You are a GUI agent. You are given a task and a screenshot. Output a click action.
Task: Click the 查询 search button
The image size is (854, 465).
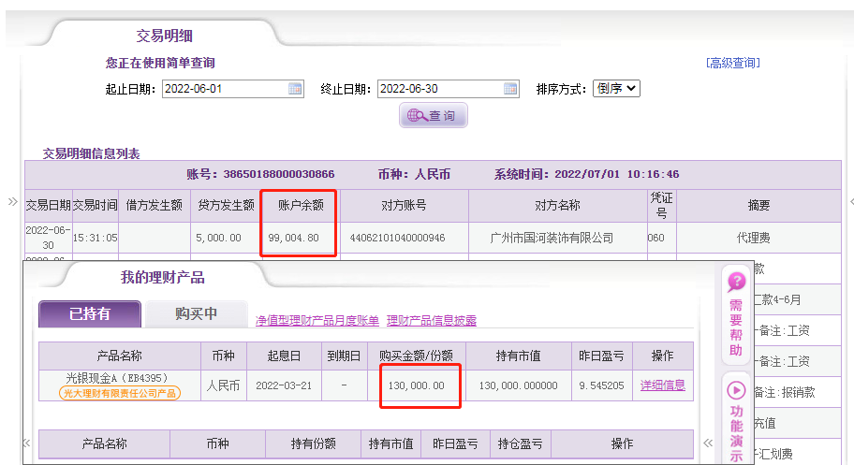[x=433, y=116]
